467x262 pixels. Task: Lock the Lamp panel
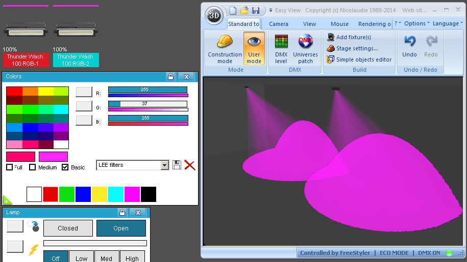click(122, 213)
